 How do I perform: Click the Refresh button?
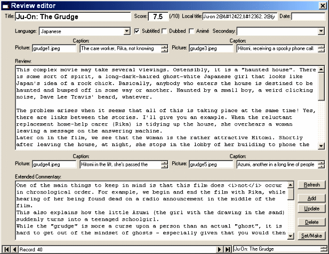click(x=311, y=185)
